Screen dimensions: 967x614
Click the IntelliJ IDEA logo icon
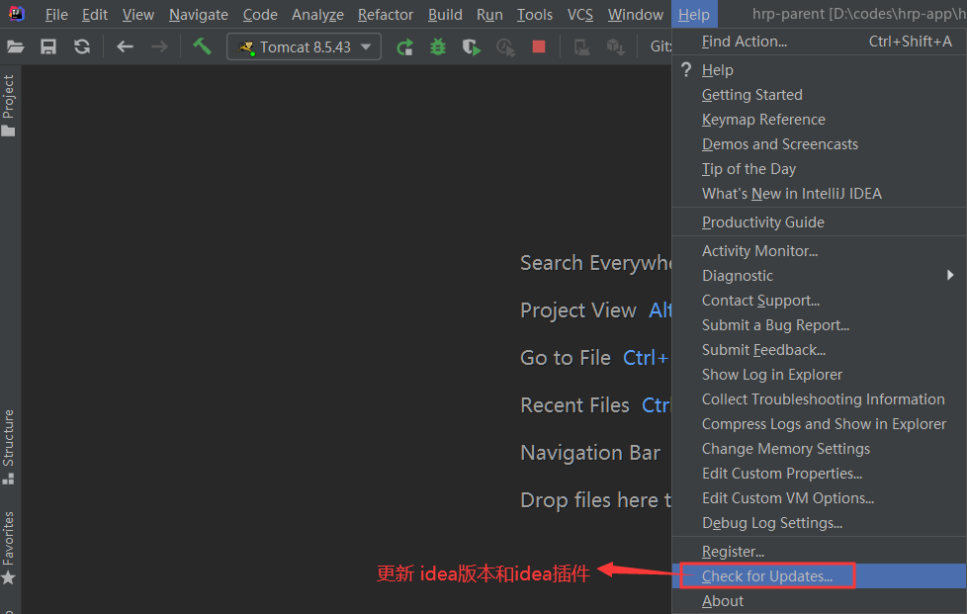[17, 14]
